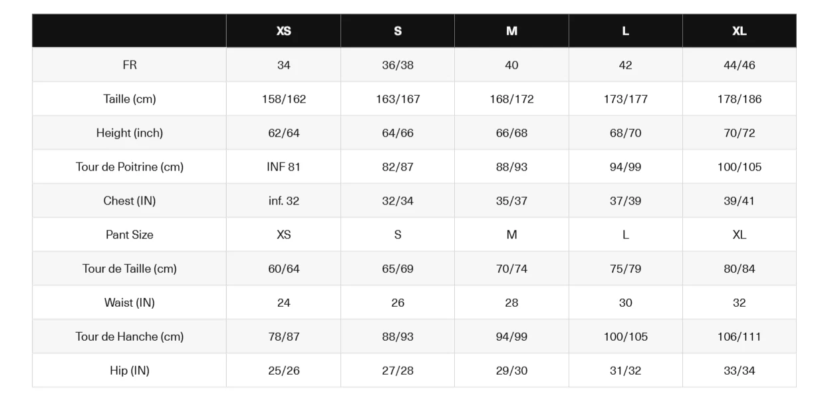Click the XS column header
Viewport: 816px width, 414px height.
pos(283,31)
